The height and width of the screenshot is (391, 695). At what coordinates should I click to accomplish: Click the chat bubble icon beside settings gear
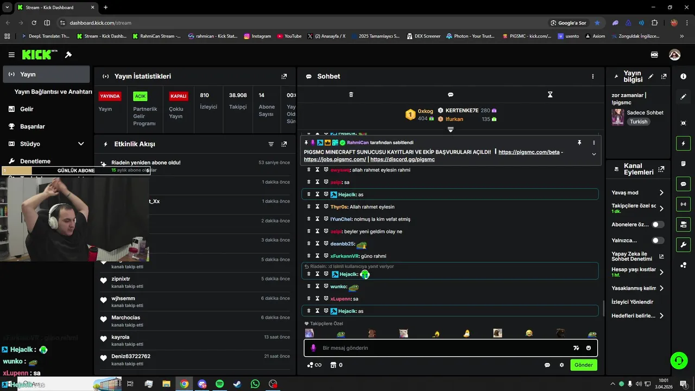coord(547,365)
